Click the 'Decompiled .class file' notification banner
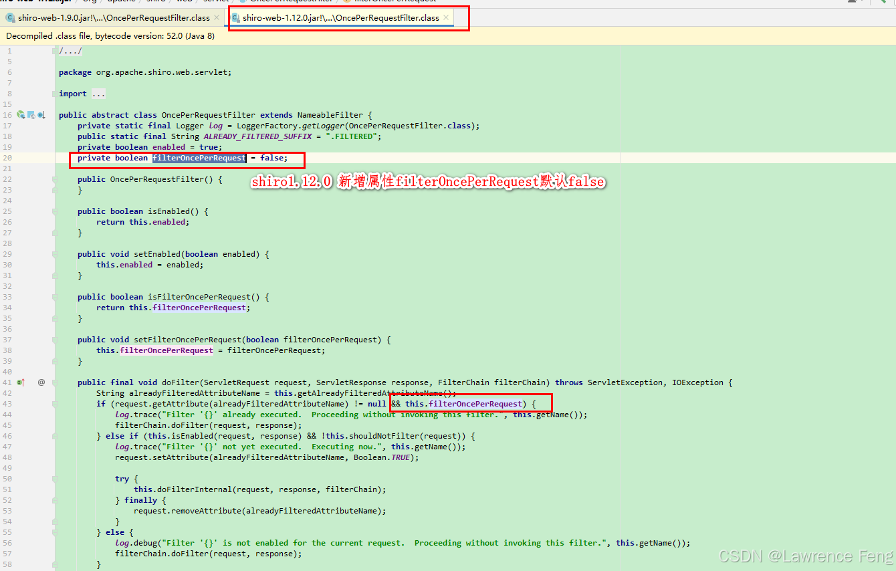 [x=448, y=36]
